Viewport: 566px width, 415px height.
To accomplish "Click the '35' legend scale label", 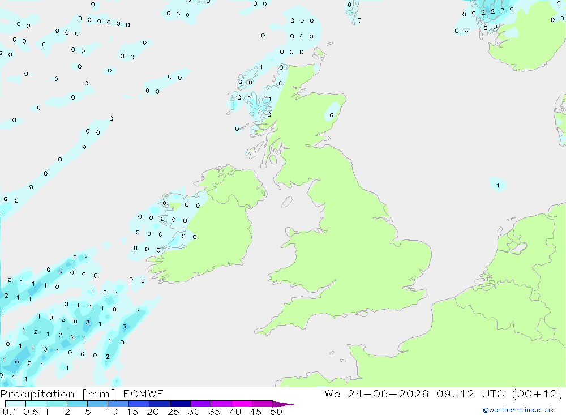I will pos(215,412).
